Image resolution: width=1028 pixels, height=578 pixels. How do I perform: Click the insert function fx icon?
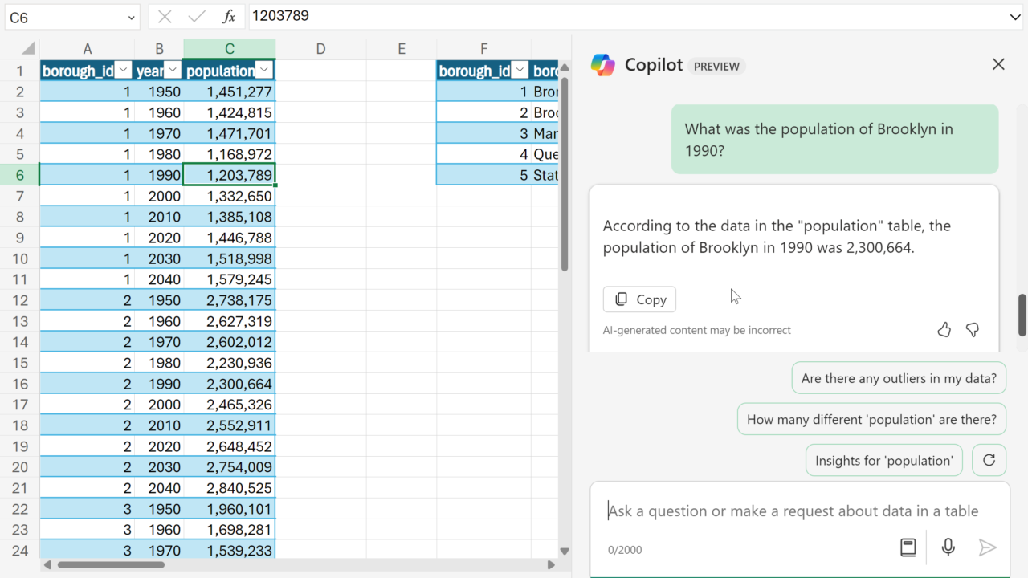(229, 17)
